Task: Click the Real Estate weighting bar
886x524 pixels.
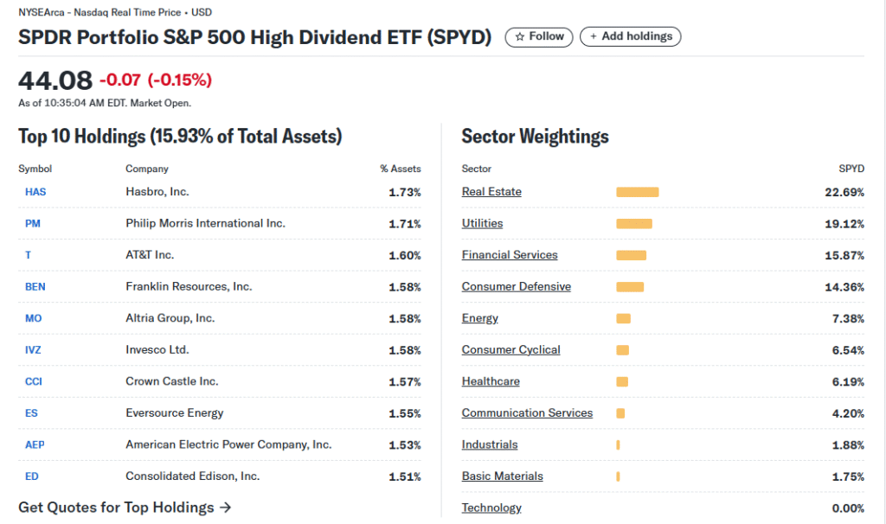Action: pyautogui.click(x=637, y=192)
